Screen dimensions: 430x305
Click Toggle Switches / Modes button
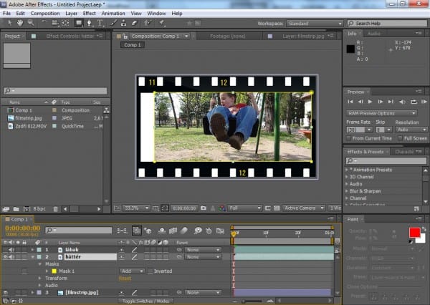[x=145, y=301]
